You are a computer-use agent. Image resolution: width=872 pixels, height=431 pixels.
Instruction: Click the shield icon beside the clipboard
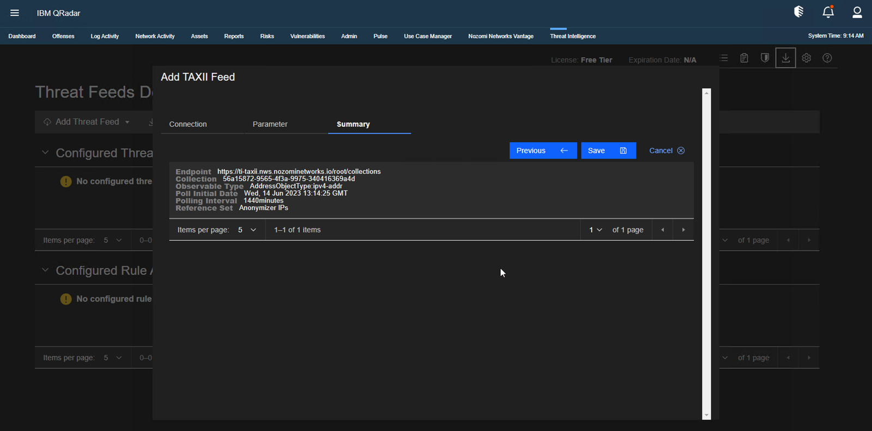click(x=765, y=58)
